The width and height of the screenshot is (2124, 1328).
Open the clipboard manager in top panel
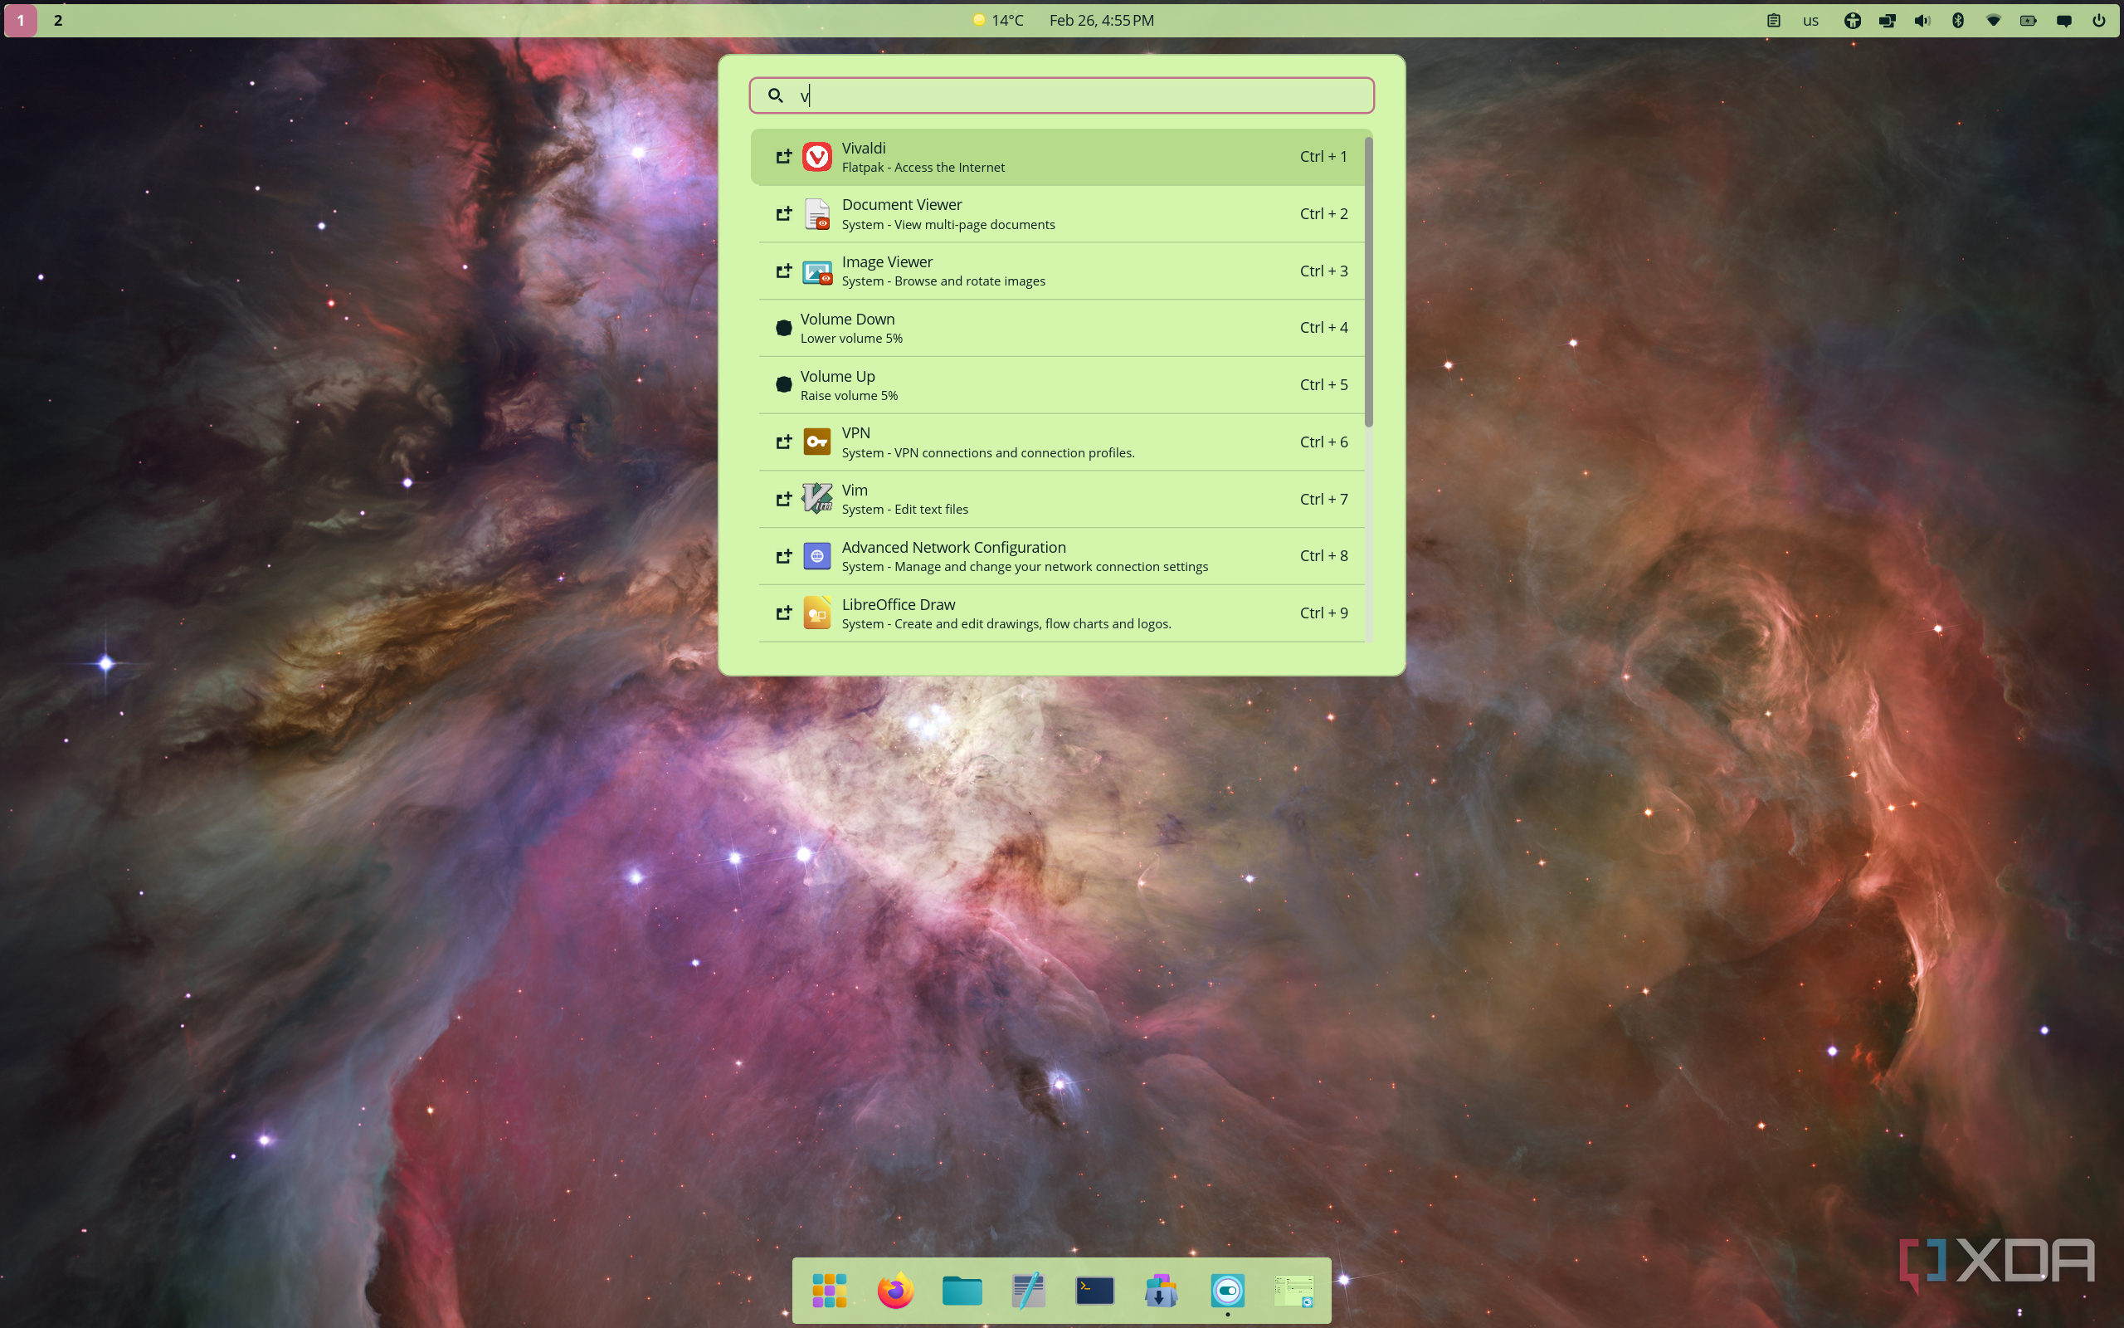tap(1773, 20)
